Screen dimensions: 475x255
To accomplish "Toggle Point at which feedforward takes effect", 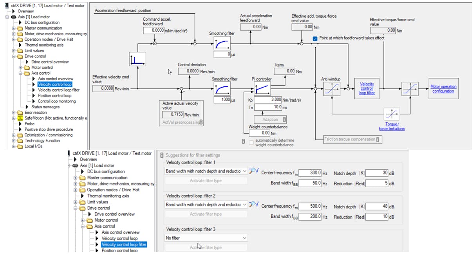I will (315, 38).
